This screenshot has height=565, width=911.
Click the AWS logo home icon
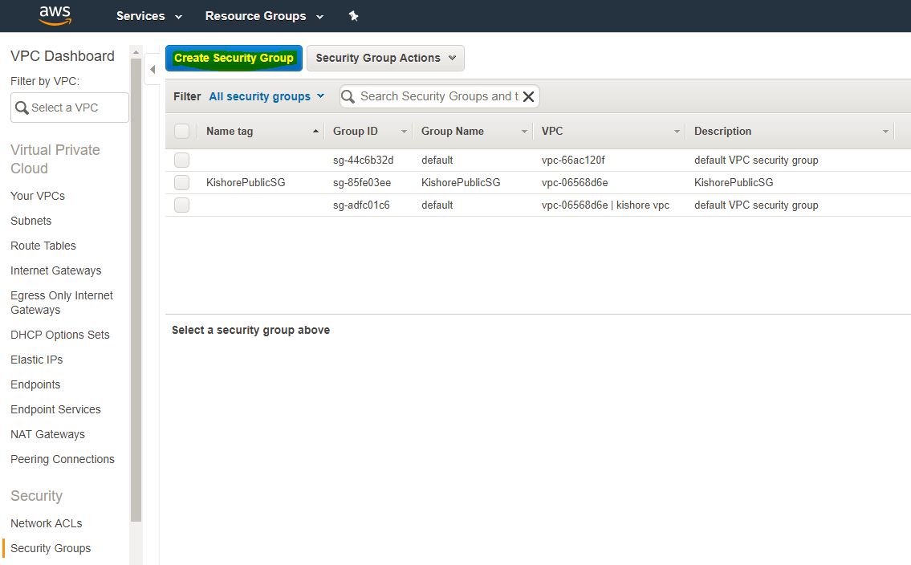click(55, 15)
